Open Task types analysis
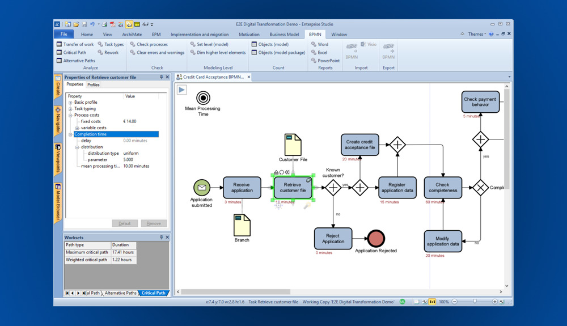Image resolution: width=567 pixels, height=326 pixels. [111, 44]
